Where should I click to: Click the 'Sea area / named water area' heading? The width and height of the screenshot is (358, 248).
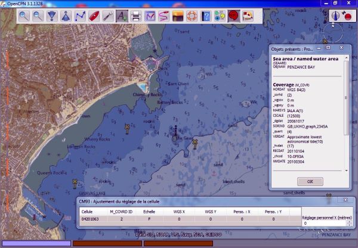[305, 59]
